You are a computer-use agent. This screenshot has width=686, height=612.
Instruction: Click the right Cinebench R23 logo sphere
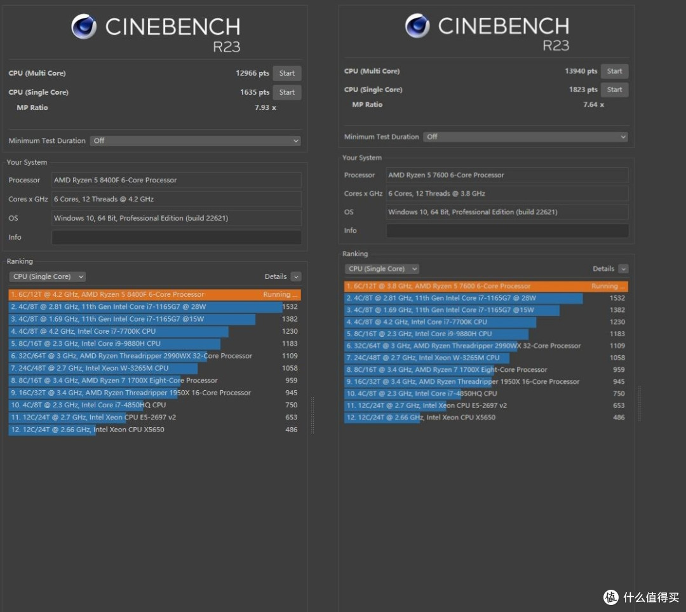point(417,25)
